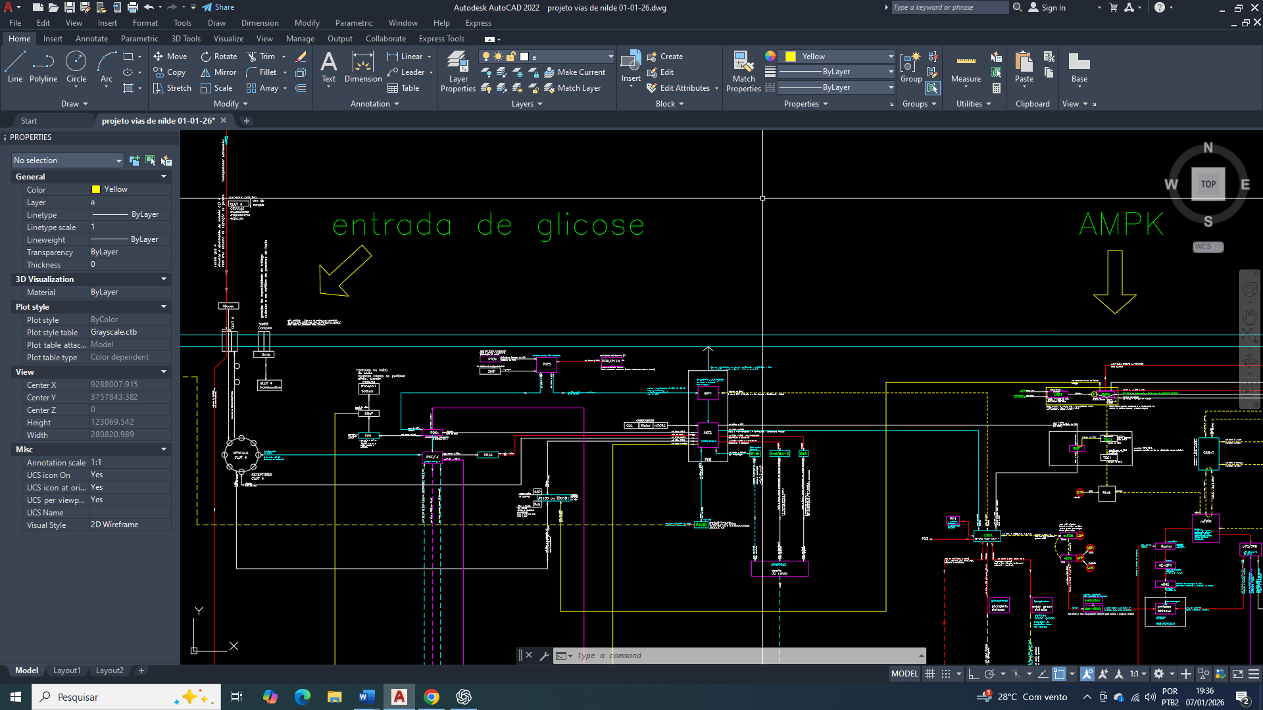Collapse the 3D Visualization section
The height and width of the screenshot is (710, 1263).
coord(163,279)
